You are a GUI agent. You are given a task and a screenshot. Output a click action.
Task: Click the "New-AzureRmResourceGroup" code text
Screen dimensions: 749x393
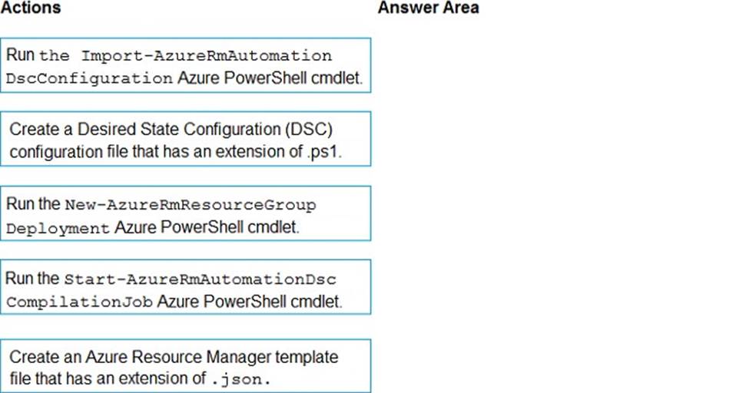coord(190,205)
